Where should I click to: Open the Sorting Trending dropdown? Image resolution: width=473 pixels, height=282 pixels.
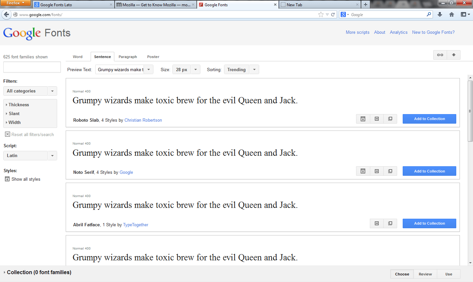pyautogui.click(x=241, y=70)
